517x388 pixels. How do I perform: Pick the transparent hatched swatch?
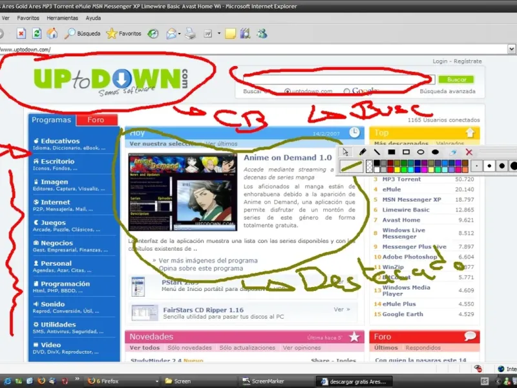click(369, 166)
